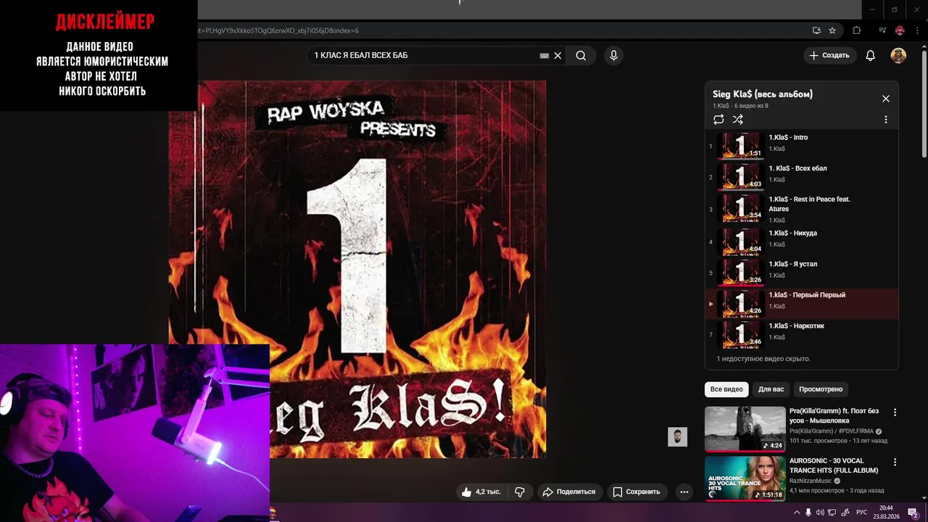Click the Создать button
This screenshot has height=522, width=928.
829,56
